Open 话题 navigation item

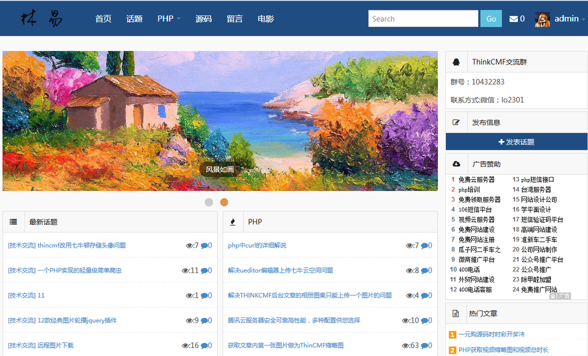pos(134,19)
